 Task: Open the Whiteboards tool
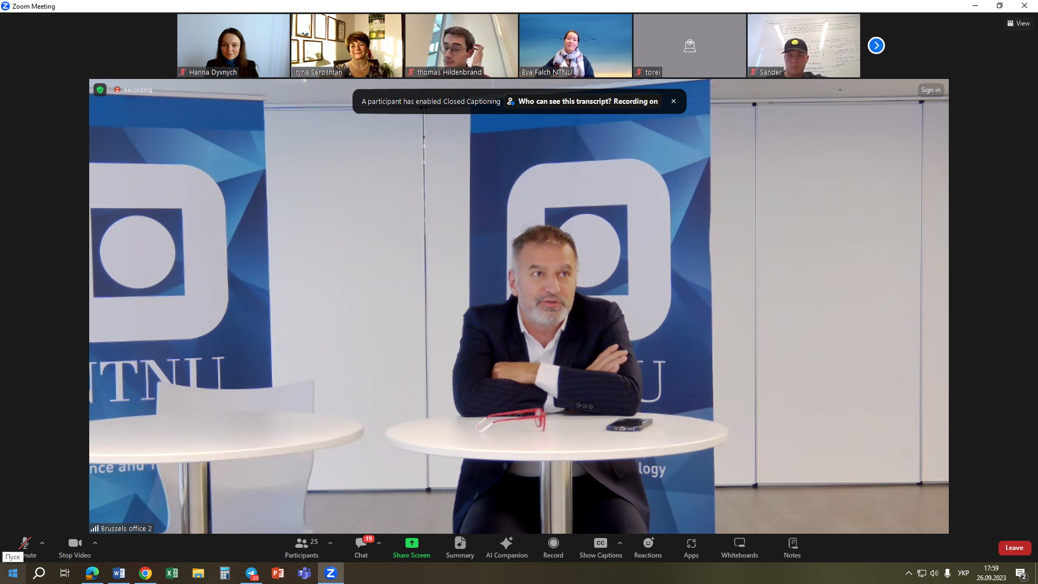pyautogui.click(x=739, y=547)
